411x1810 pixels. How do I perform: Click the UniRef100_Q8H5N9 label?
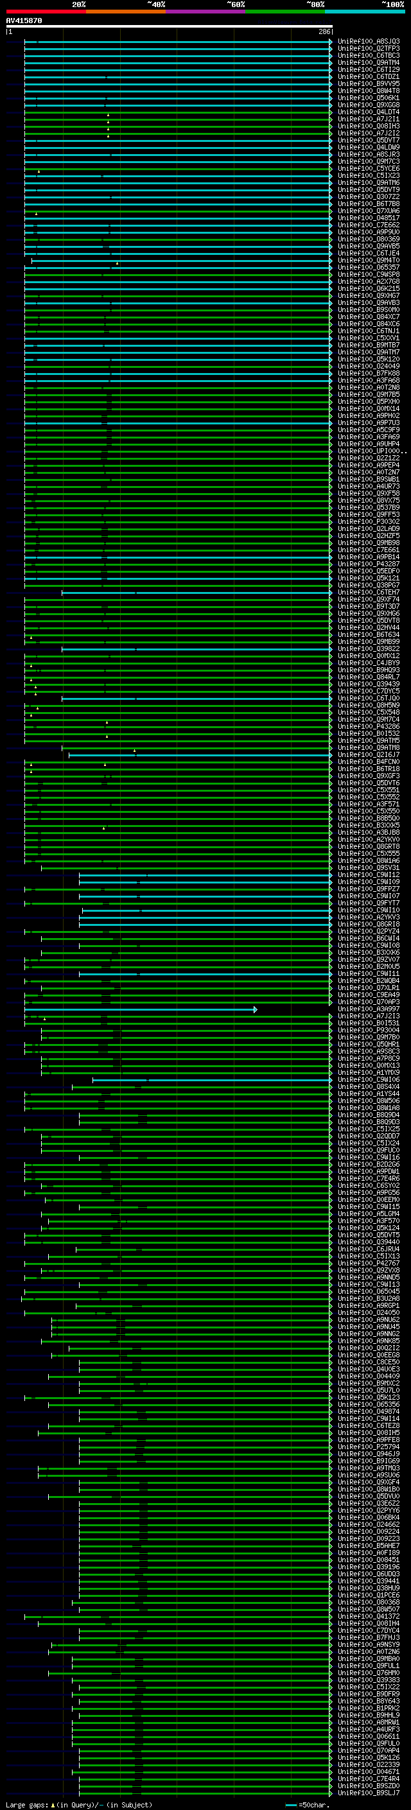pyautogui.click(x=369, y=706)
